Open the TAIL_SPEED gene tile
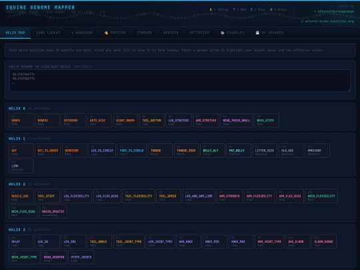This screenshot has width=360, height=270. coord(169,196)
